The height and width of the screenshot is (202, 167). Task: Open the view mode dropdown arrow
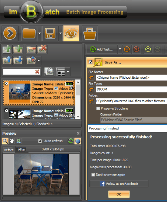68,72
